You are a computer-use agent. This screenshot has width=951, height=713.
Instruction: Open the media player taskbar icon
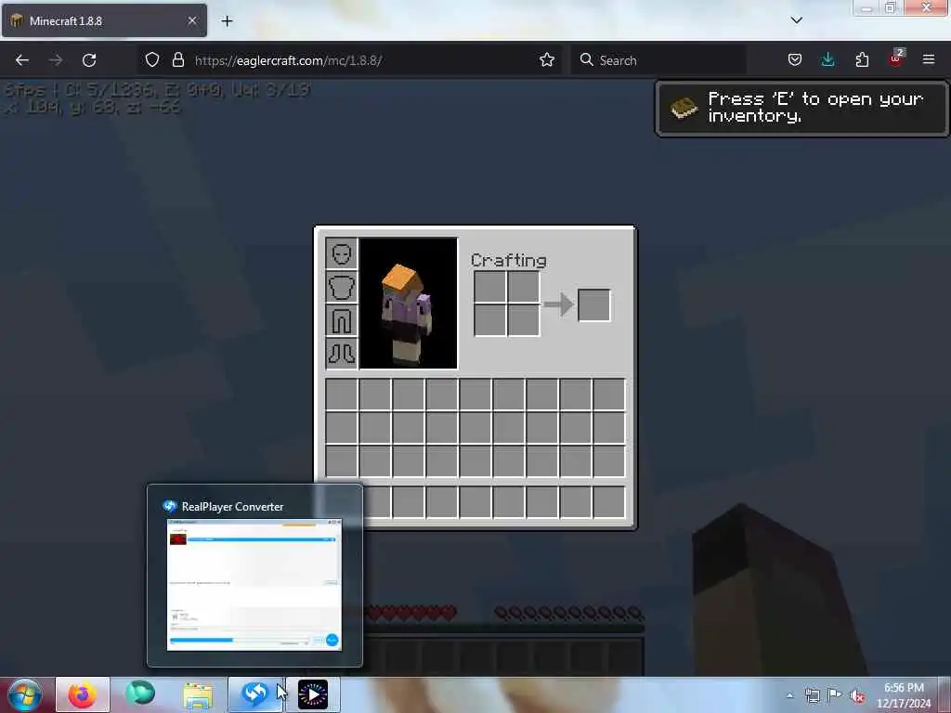[x=313, y=694]
